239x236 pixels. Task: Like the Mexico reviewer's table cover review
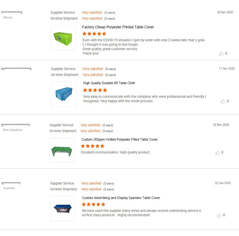point(221,54)
